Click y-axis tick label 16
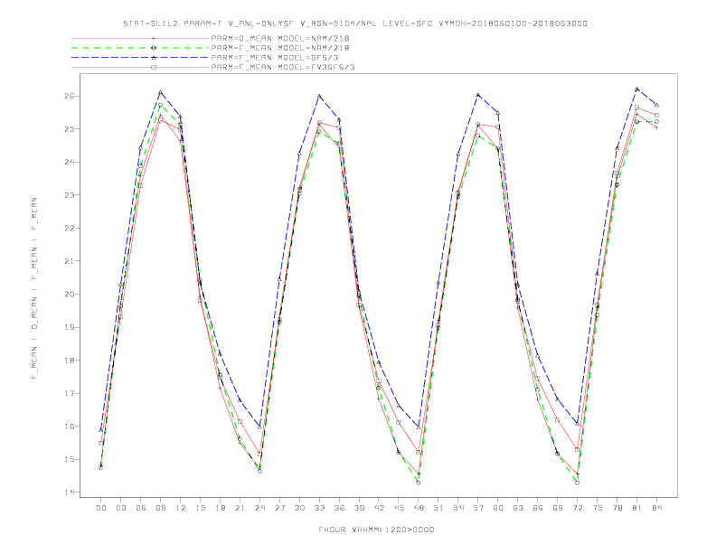 point(70,426)
